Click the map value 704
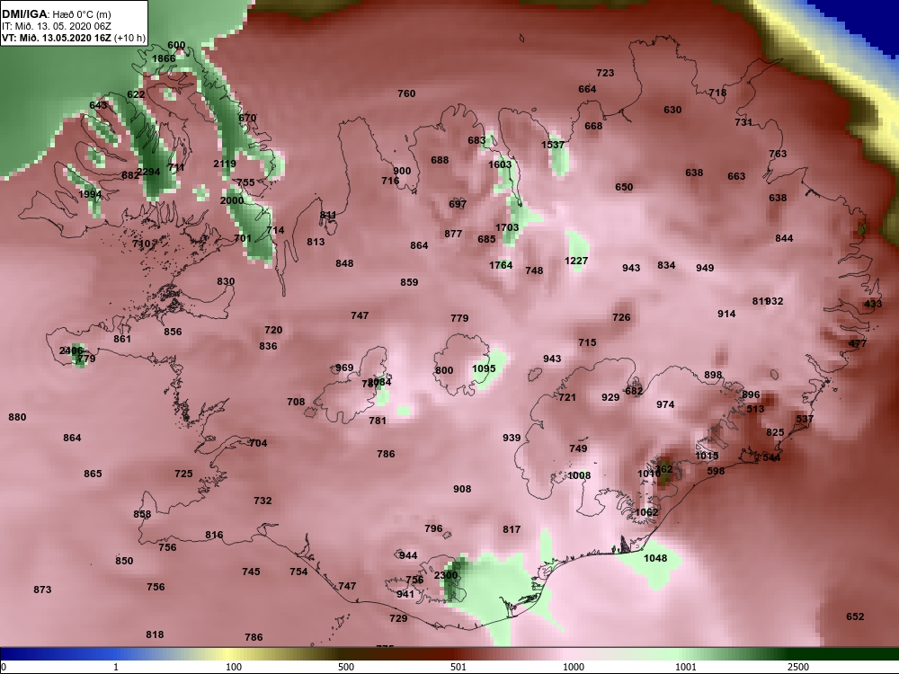Image resolution: width=899 pixels, height=674 pixels. pyautogui.click(x=259, y=443)
